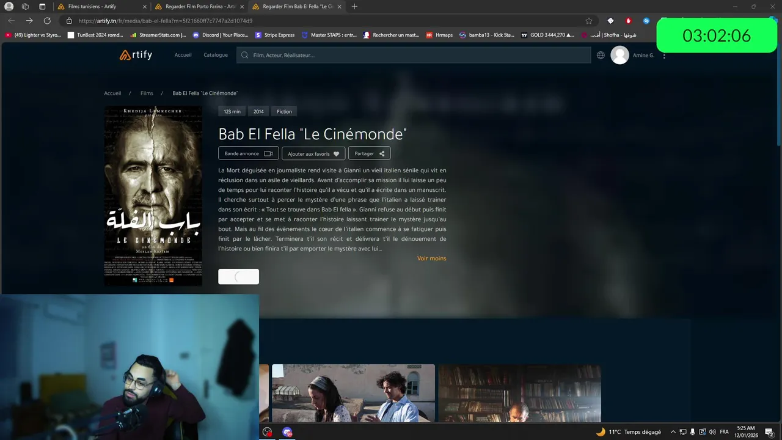Click the 123 min tag
The image size is (782, 440).
(232, 111)
